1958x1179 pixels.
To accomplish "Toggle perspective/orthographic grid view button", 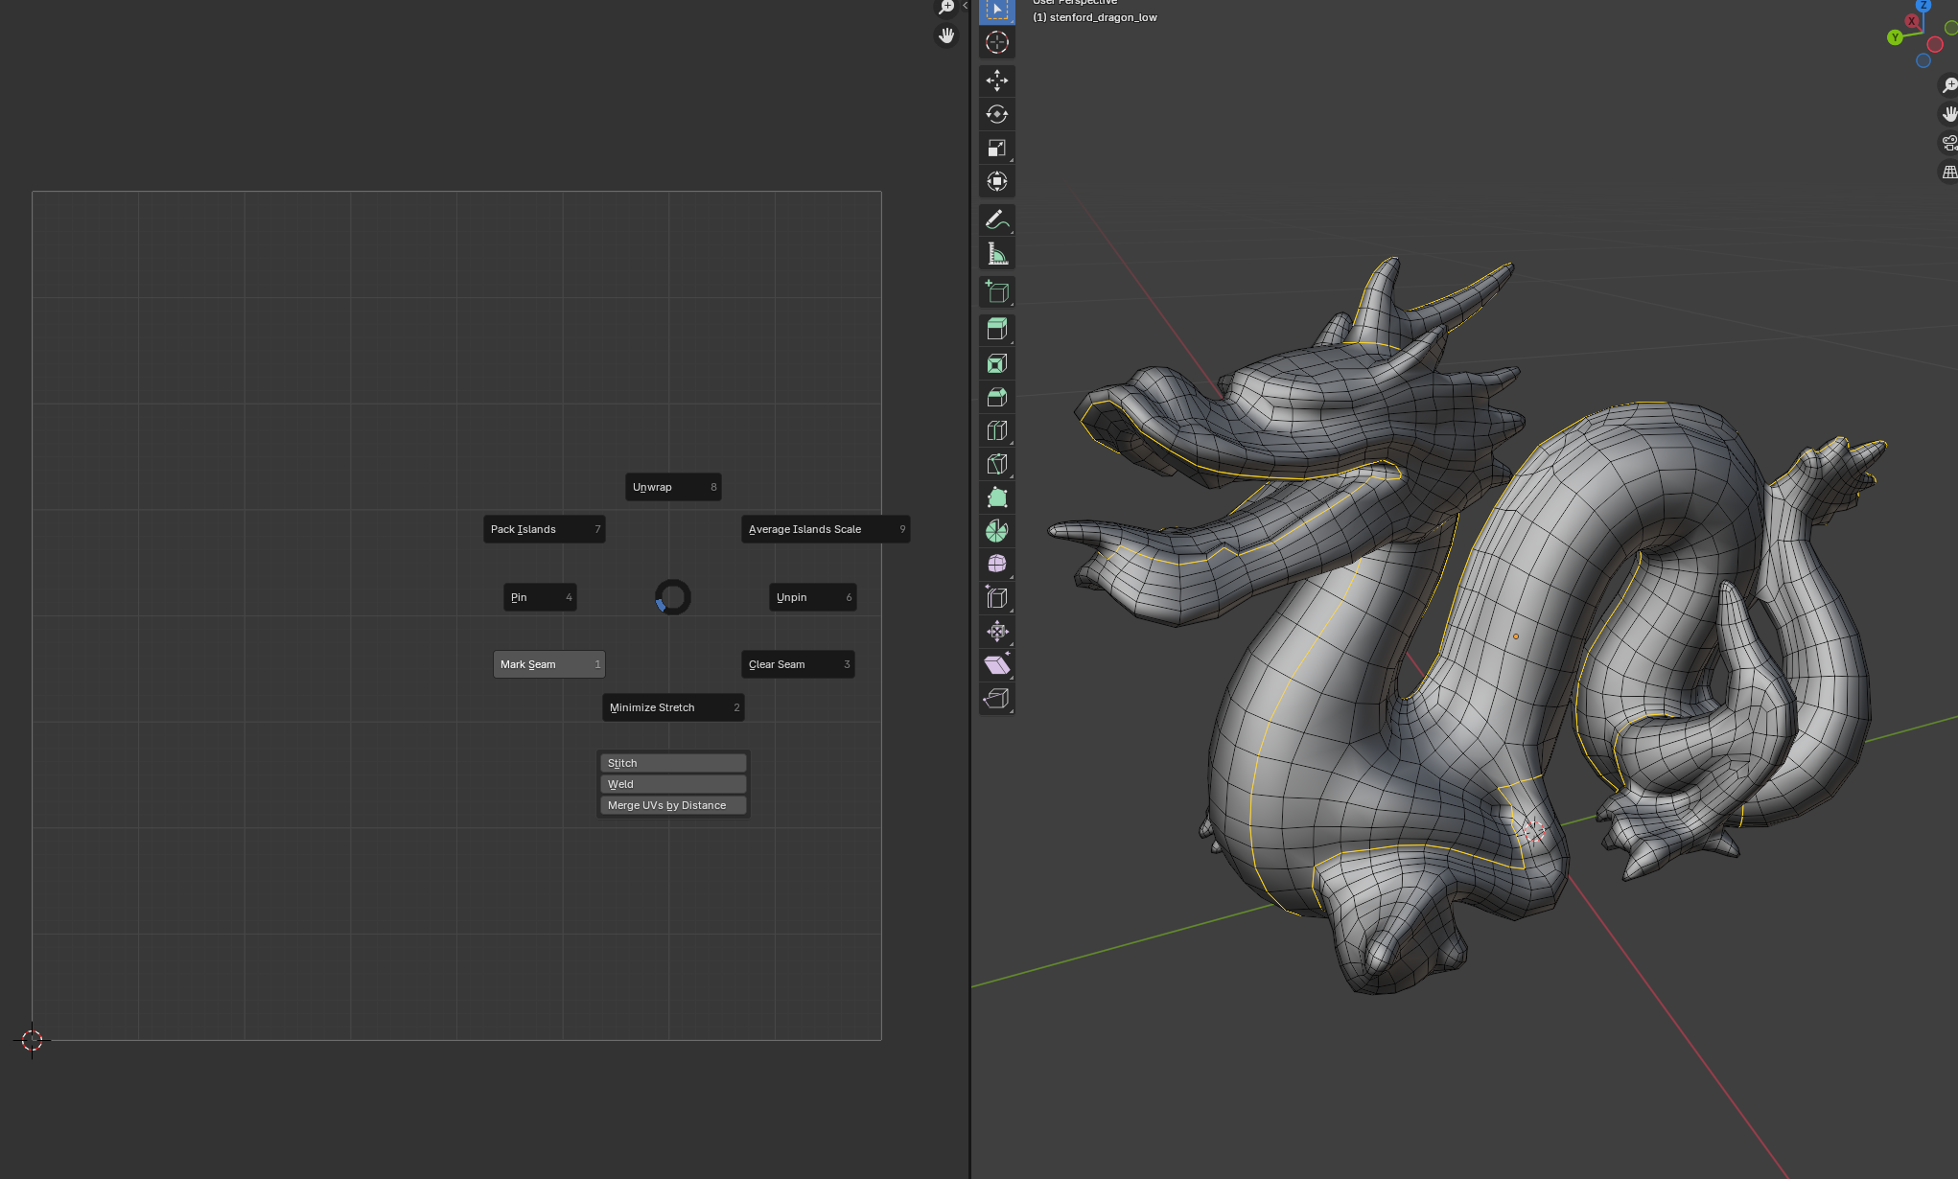I will pos(1949,173).
